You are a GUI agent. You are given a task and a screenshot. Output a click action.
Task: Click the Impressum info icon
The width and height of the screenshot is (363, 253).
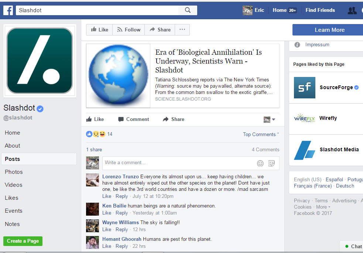click(x=297, y=45)
